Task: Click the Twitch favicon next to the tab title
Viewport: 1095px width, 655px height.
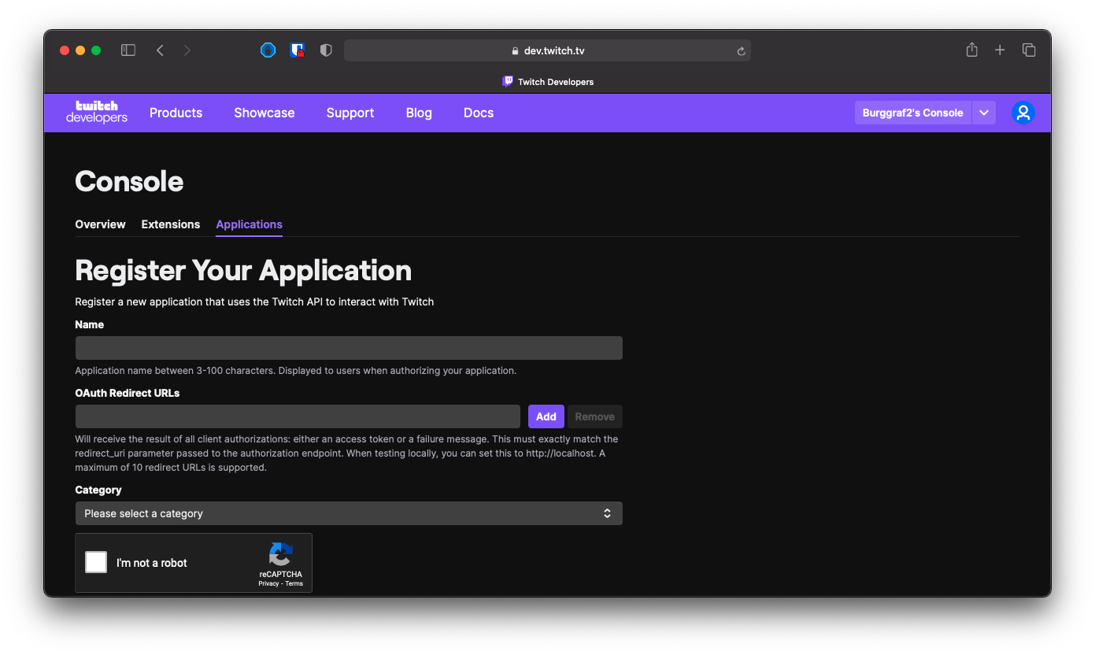Action: (x=508, y=81)
